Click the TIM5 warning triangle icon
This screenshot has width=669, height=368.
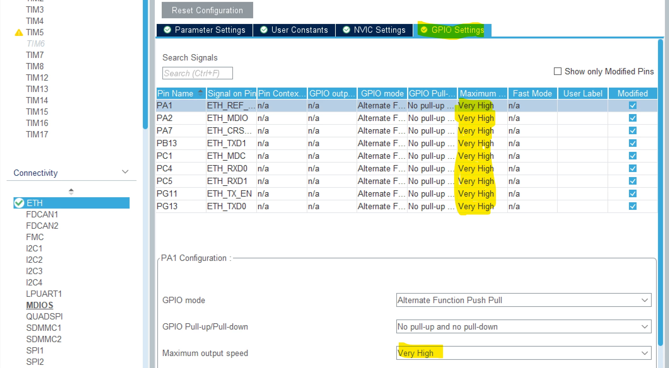pos(19,32)
